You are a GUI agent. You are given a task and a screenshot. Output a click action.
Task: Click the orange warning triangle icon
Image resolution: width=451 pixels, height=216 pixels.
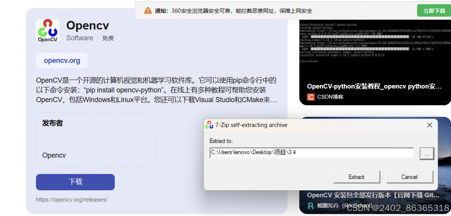coord(148,11)
